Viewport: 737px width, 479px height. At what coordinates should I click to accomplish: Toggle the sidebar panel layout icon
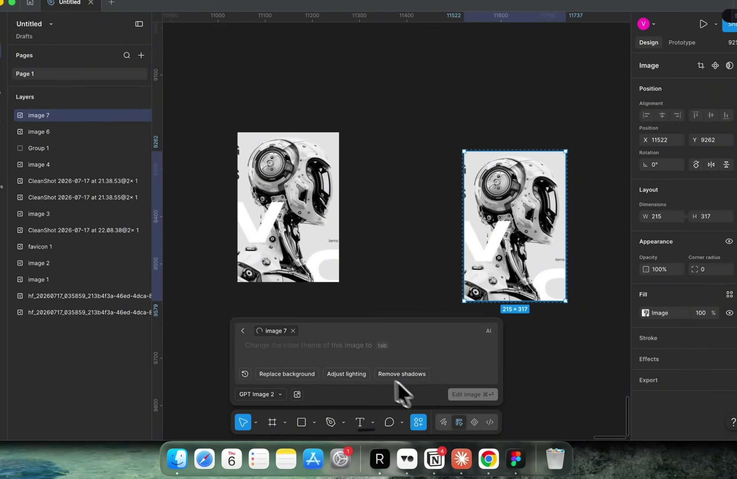pos(139,24)
